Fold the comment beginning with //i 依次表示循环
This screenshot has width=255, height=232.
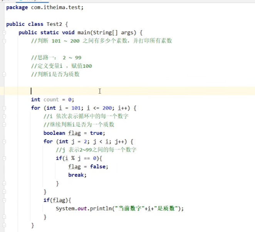click(x=4, y=116)
